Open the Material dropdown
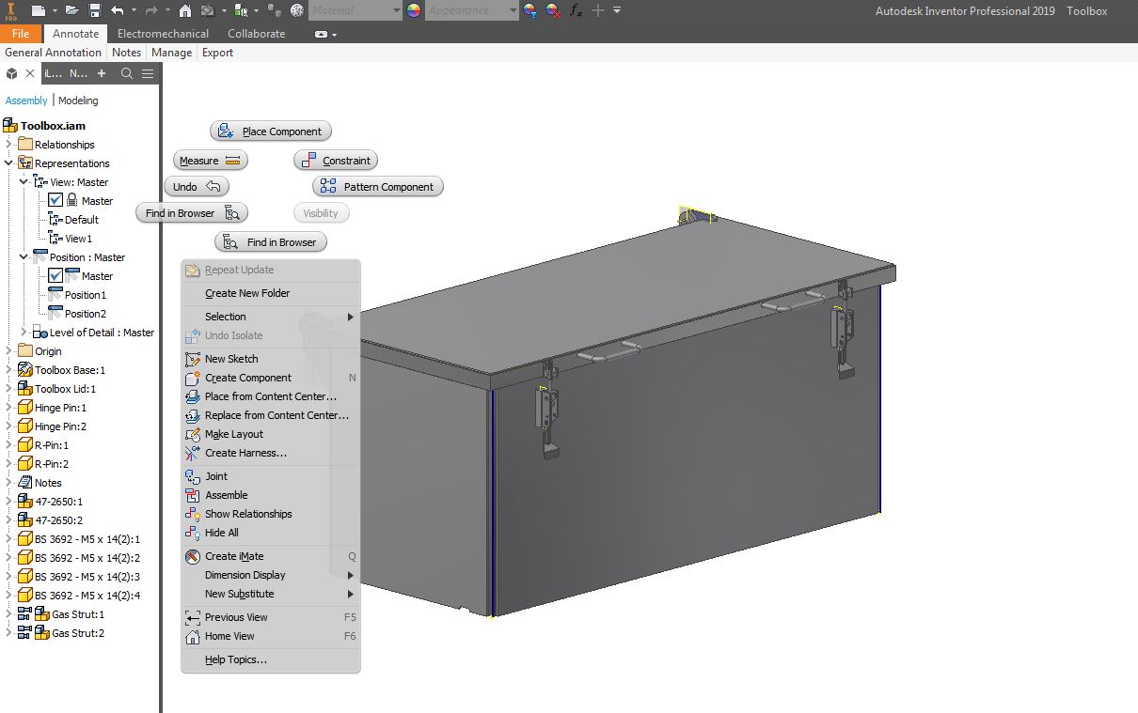 [395, 10]
